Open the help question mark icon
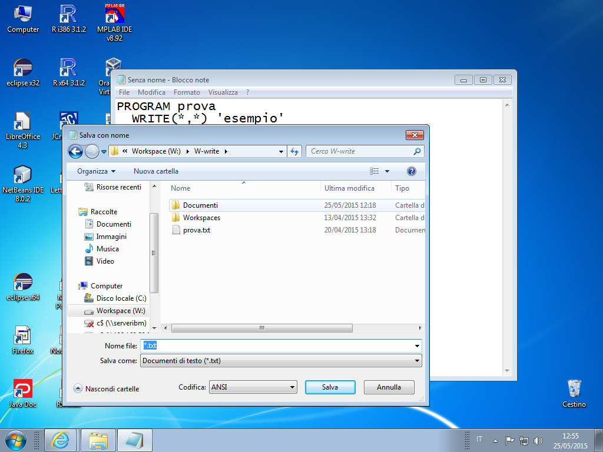603x452 pixels. click(412, 171)
